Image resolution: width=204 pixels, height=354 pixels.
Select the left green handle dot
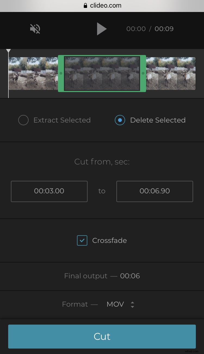tap(61, 73)
